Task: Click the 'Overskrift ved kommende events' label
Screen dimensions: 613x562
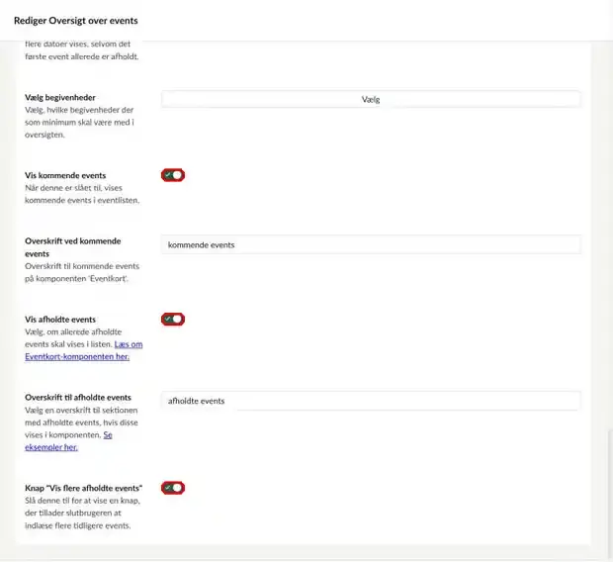Action: [x=73, y=247]
